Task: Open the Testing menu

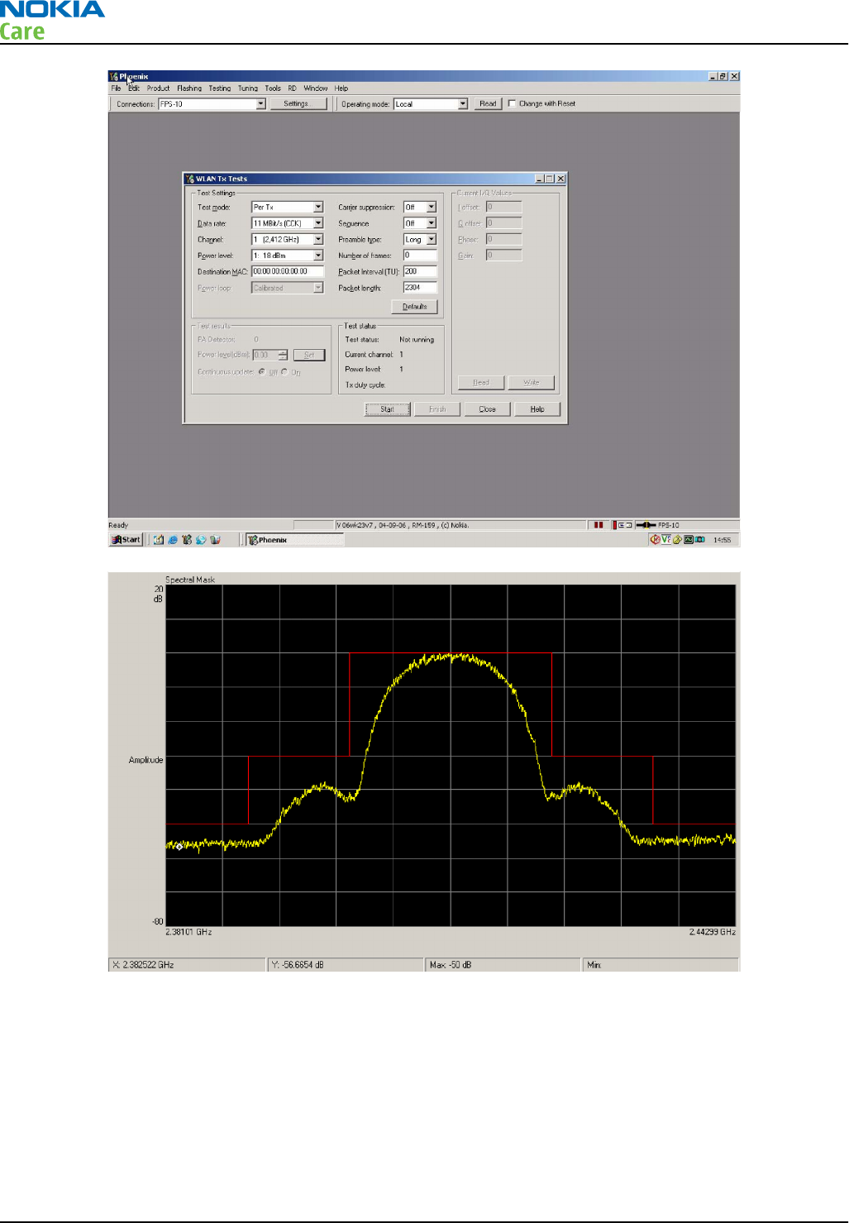Action: [x=220, y=88]
